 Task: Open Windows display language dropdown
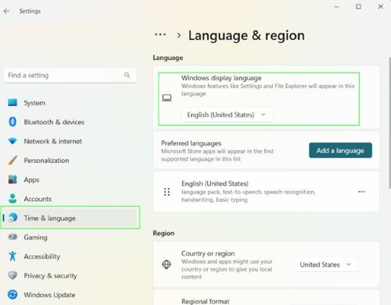[x=227, y=115]
